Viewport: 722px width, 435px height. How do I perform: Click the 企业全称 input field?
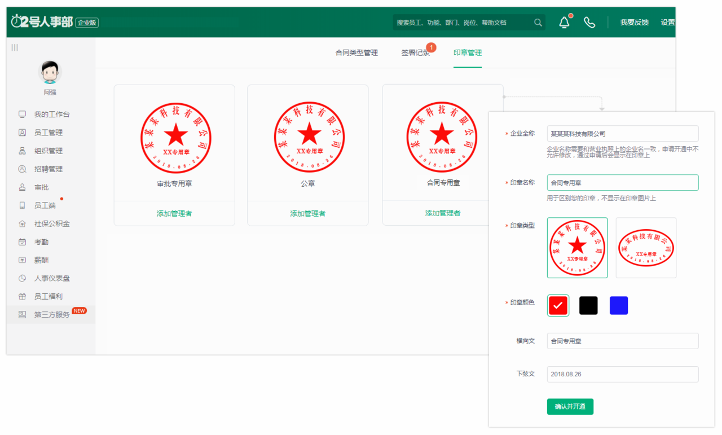click(623, 134)
